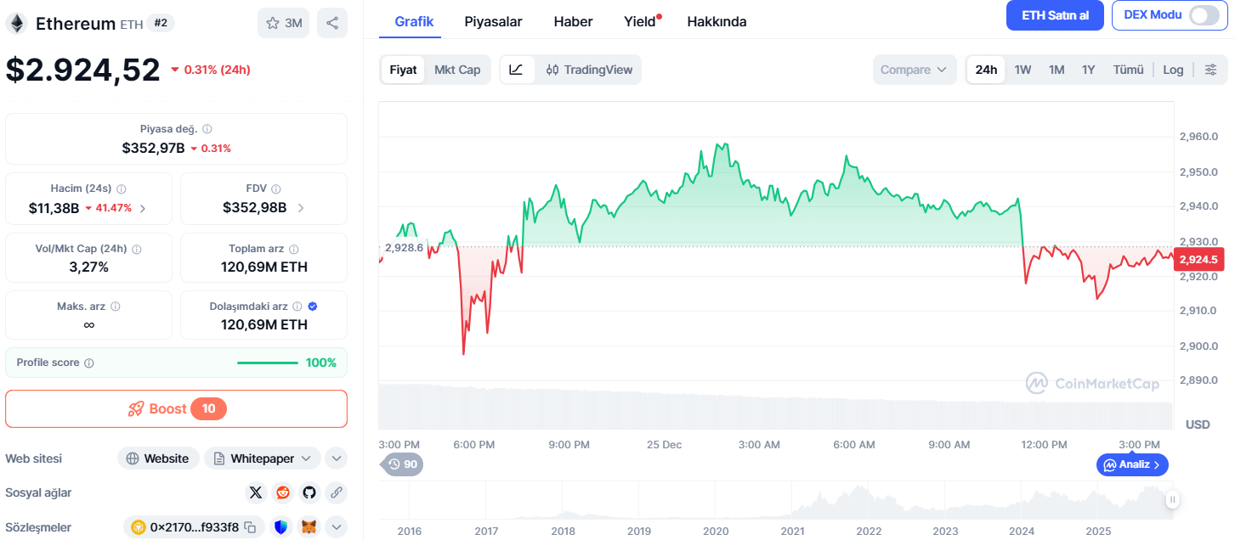The width and height of the screenshot is (1235, 540).
Task: Toggle the DEX Modu switch
Action: pyautogui.click(x=1204, y=15)
